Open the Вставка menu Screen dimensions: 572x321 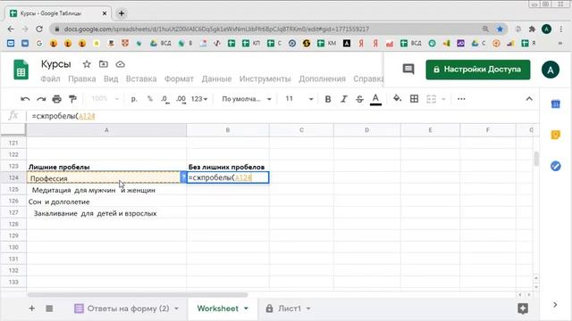click(141, 79)
